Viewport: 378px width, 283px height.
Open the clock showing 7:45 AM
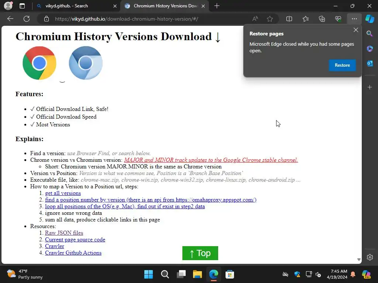click(337, 274)
